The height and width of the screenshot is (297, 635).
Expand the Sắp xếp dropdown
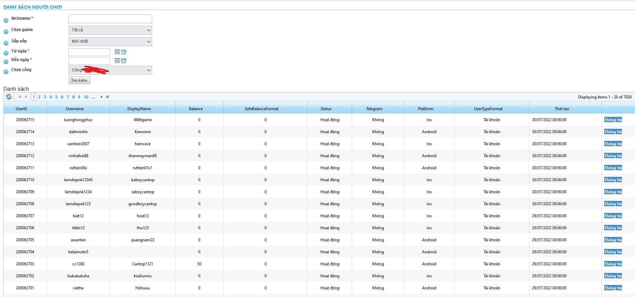click(110, 41)
